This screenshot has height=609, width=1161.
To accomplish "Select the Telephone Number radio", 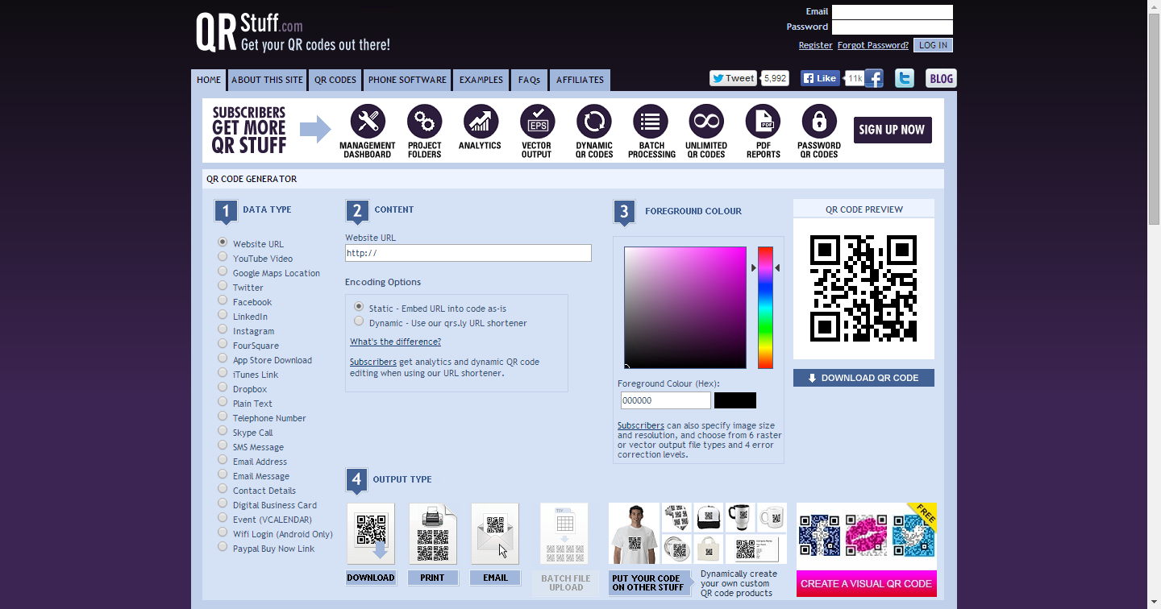I will pyautogui.click(x=223, y=416).
